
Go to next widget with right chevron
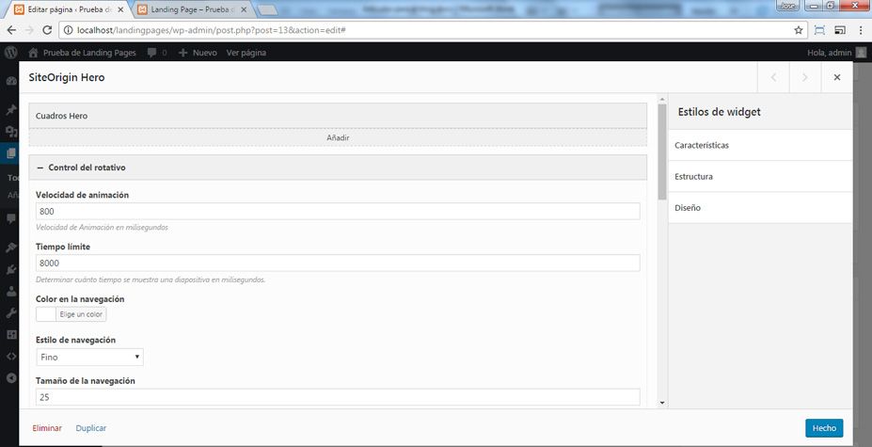click(x=804, y=77)
